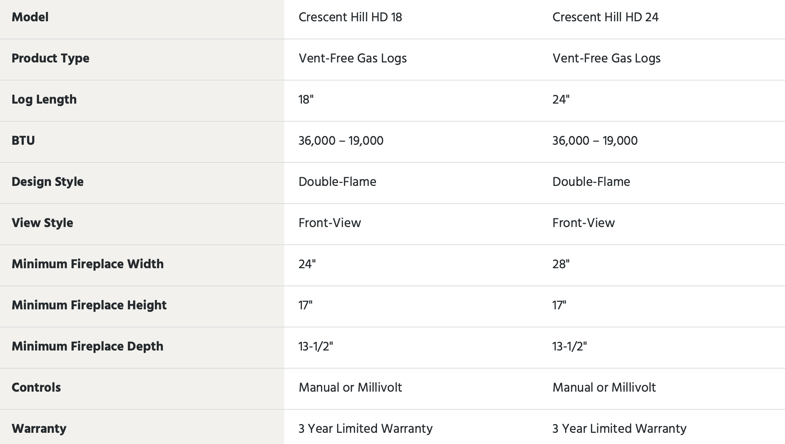Viewport: 785px width, 444px height.
Task: Click the Minimum Fireplace Height label
Action: [x=89, y=305]
